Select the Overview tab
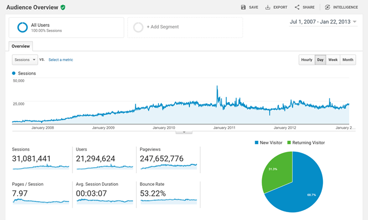This screenshot has width=368, height=220. point(21,46)
